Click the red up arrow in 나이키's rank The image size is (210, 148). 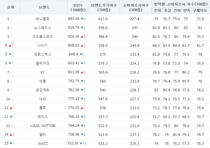pos(10,46)
